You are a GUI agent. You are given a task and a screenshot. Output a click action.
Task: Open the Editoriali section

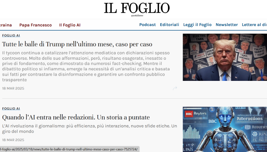tap(170, 25)
